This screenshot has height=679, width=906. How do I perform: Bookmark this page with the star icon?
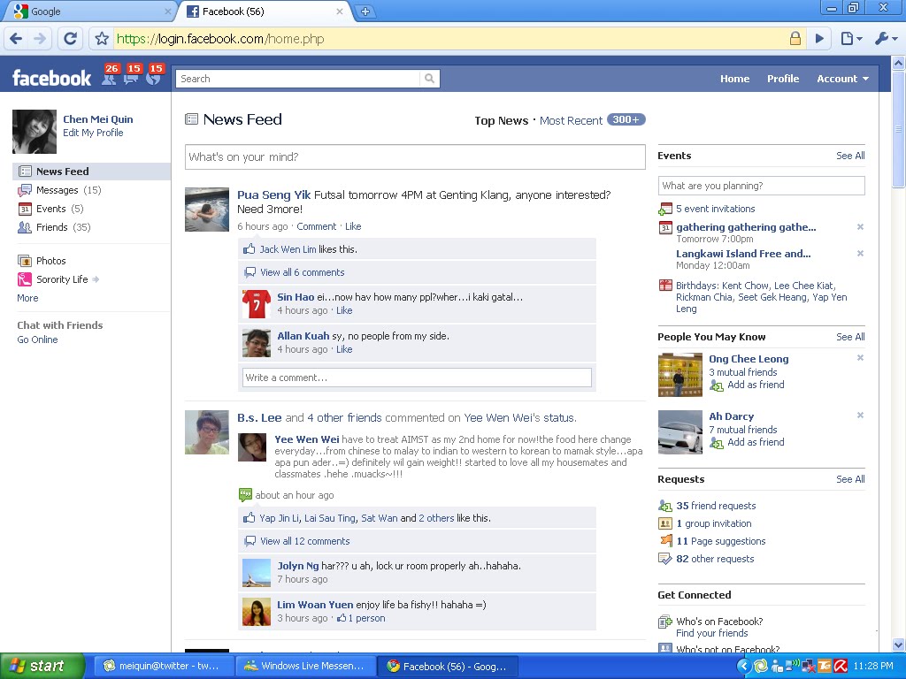click(102, 39)
